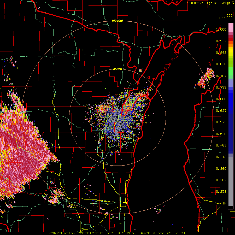Select the 0.360 legend value

[x=221, y=168]
